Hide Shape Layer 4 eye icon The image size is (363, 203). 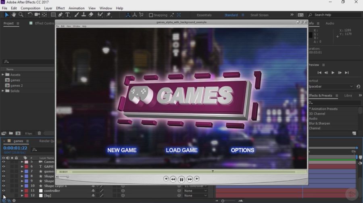click(x=4, y=186)
